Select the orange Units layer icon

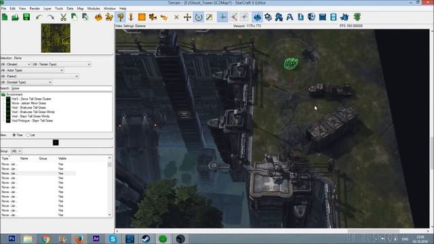[109, 17]
